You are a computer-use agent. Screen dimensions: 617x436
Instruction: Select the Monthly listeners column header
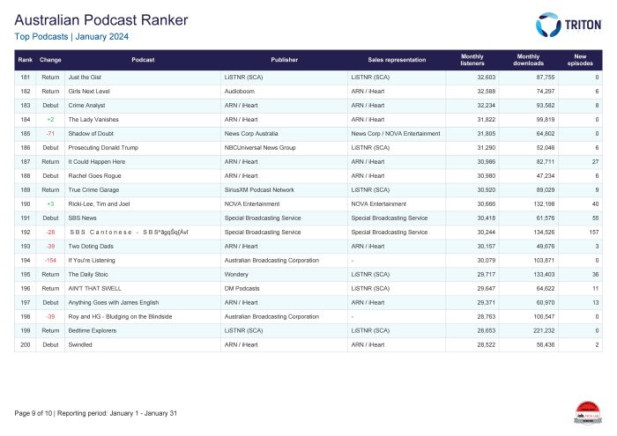click(472, 60)
